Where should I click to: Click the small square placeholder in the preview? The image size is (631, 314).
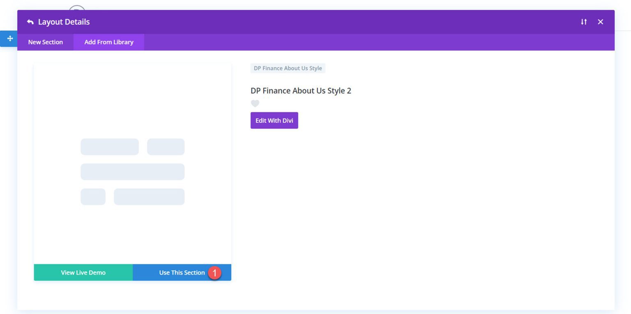coord(93,197)
